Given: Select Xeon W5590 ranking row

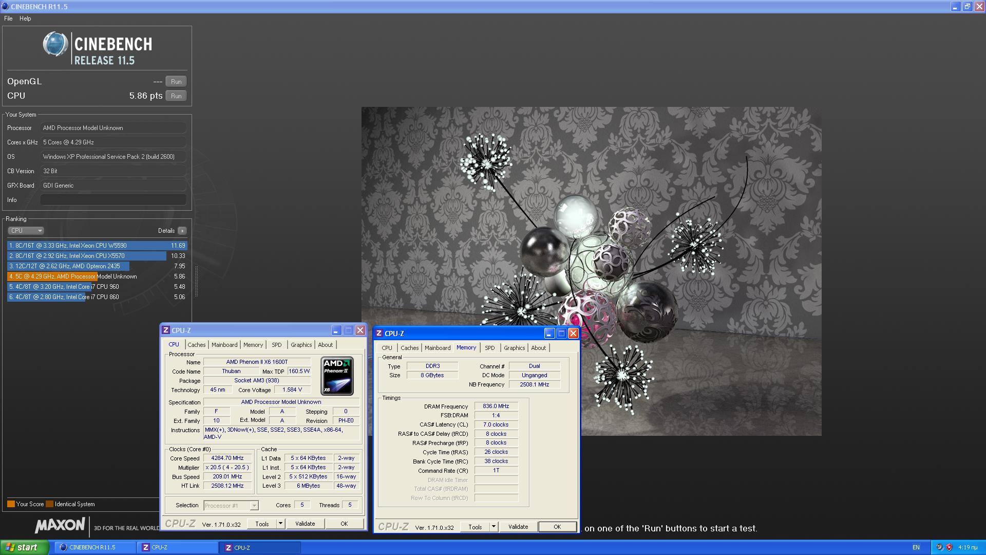Looking at the screenshot, I should [97, 246].
